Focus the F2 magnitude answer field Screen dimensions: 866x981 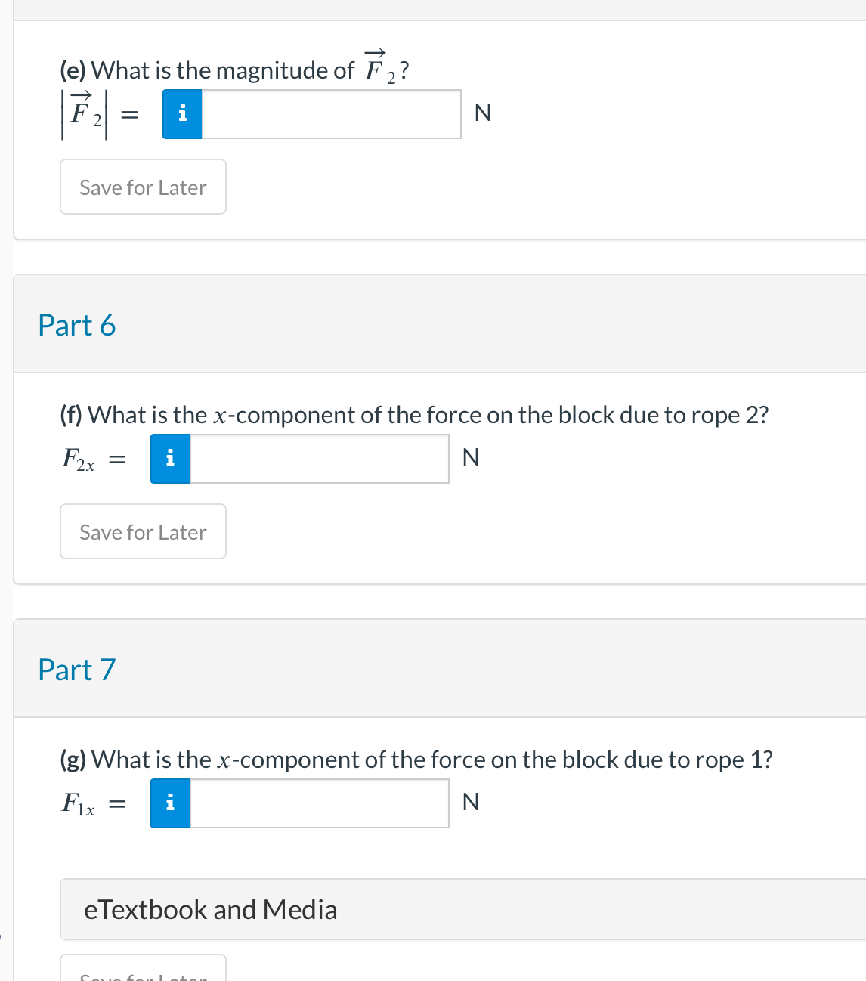[x=331, y=114]
